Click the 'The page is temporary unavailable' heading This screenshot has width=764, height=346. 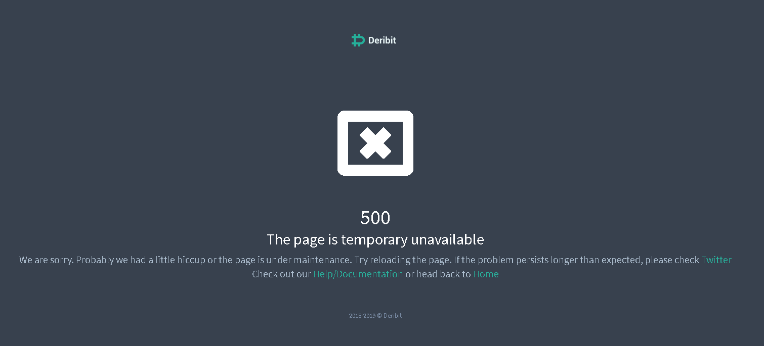pos(375,239)
